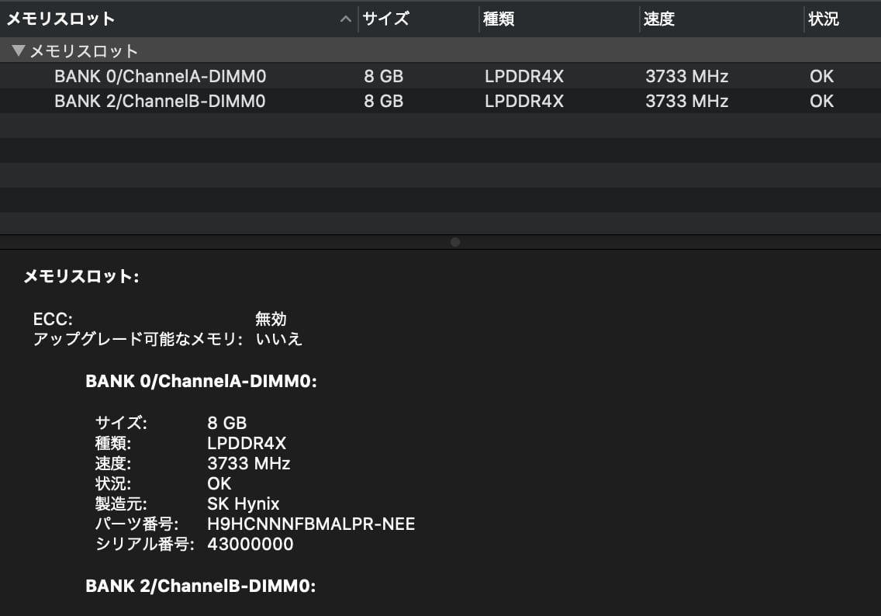Click the 8 GB size of BANK 0 row
Viewport: 881px width, 616px height.
click(x=383, y=76)
